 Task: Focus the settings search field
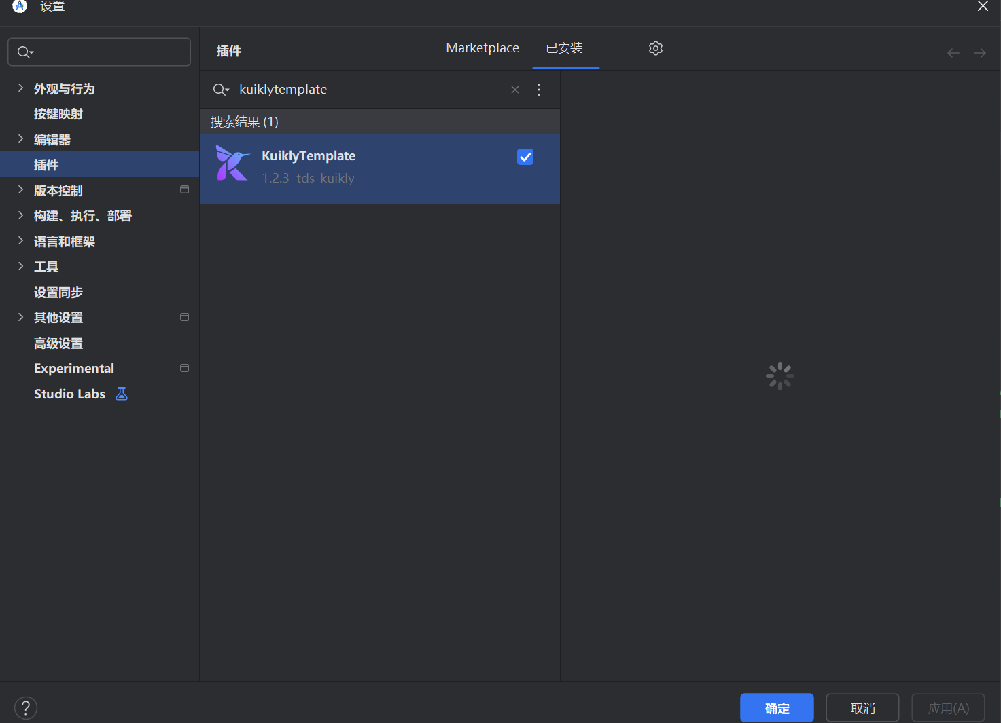click(x=99, y=52)
